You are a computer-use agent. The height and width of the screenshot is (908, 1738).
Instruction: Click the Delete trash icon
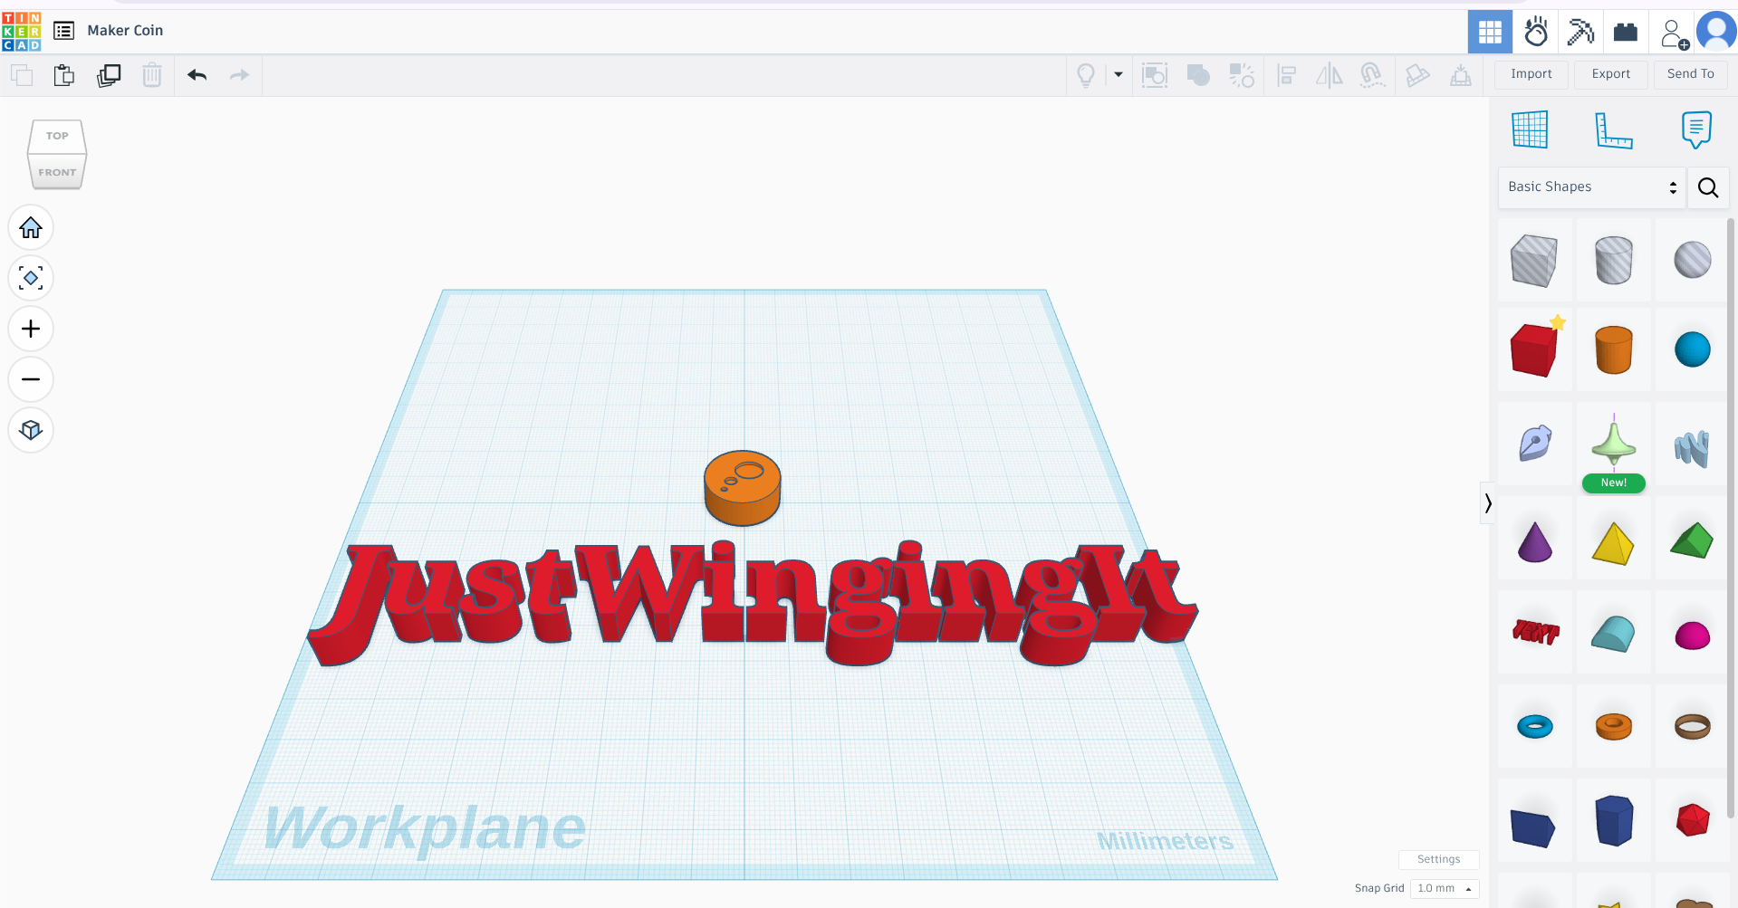pyautogui.click(x=152, y=75)
